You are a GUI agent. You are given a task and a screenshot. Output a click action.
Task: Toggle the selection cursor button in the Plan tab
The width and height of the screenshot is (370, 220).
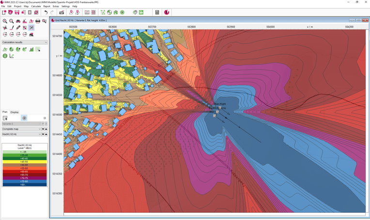click(5, 118)
